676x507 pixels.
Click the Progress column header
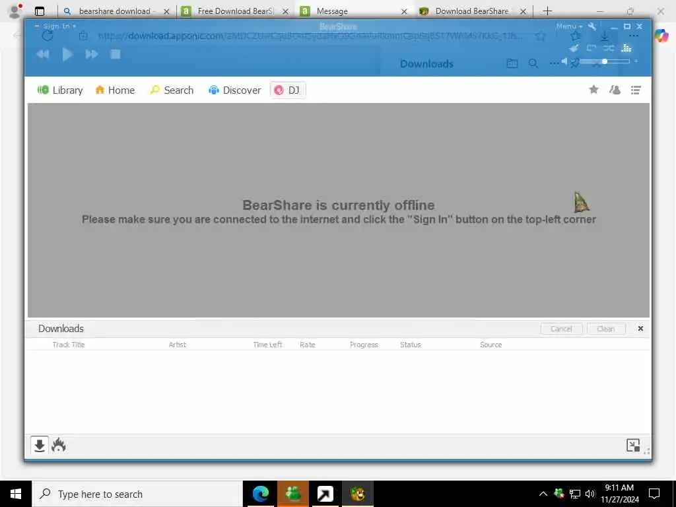click(x=364, y=345)
